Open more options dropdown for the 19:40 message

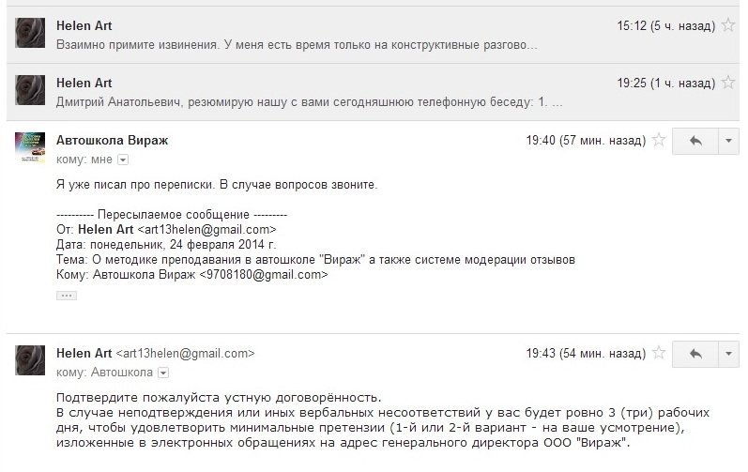pyautogui.click(x=728, y=141)
